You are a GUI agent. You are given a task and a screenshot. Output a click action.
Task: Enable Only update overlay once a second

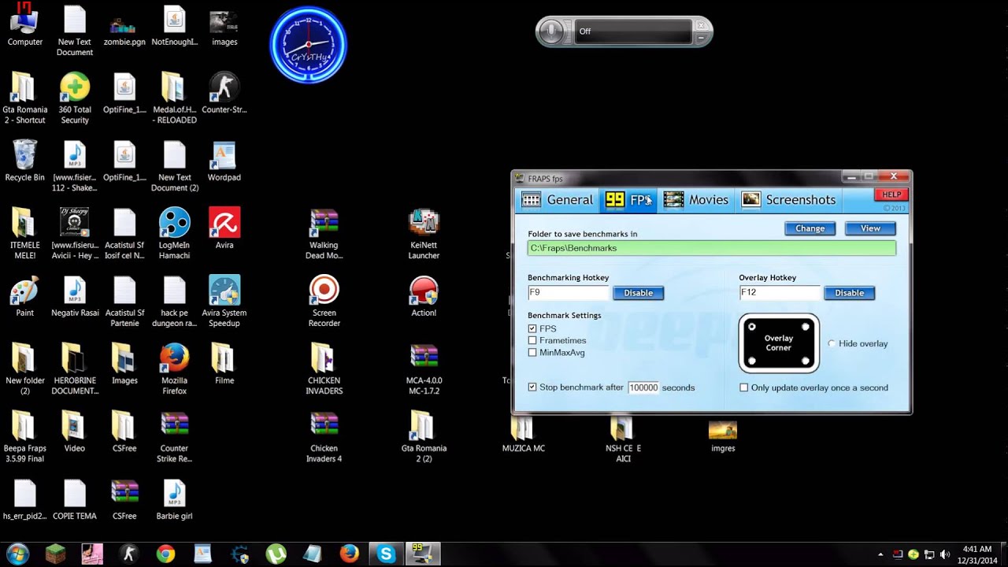(x=743, y=387)
